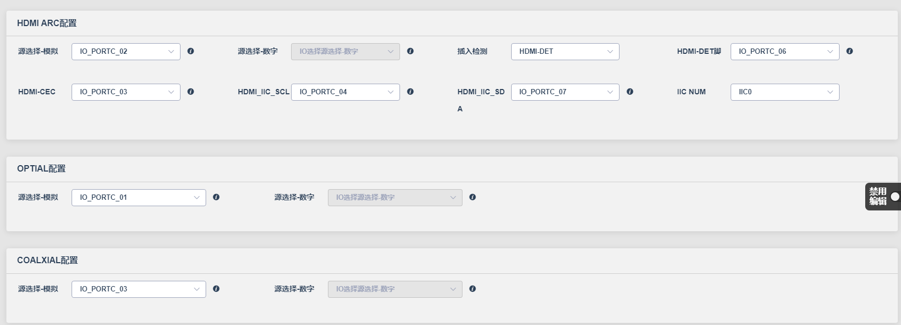This screenshot has height=325, width=901.
Task: Click the HDMI-DET脚 label
Action: [699, 52]
